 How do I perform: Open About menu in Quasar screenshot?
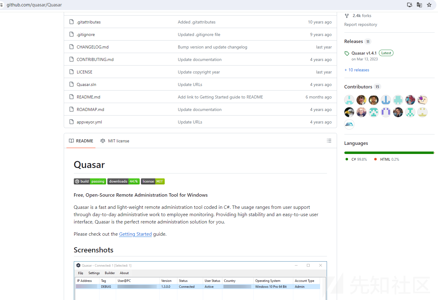click(124, 273)
